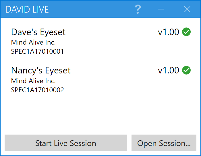
Task: Click the DAVID LIVE window title text
Action: (27, 9)
